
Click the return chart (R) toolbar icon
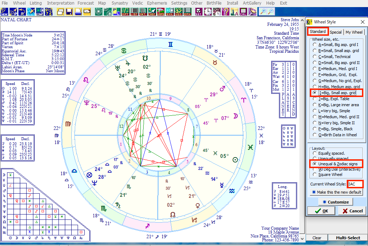22,12
